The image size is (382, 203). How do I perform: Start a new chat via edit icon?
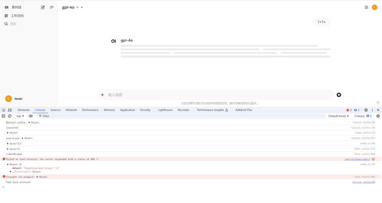(x=43, y=7)
